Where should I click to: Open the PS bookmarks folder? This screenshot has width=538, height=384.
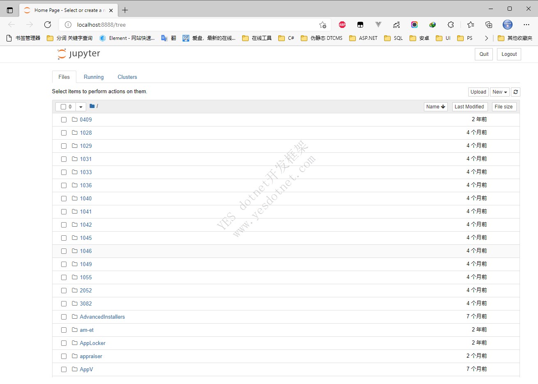pos(465,38)
